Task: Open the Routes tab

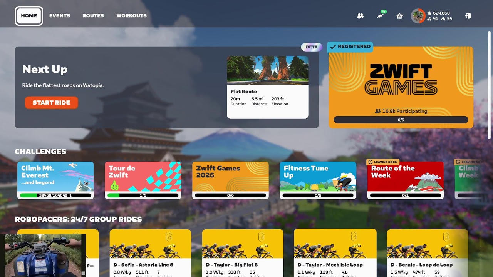Action: [93, 16]
